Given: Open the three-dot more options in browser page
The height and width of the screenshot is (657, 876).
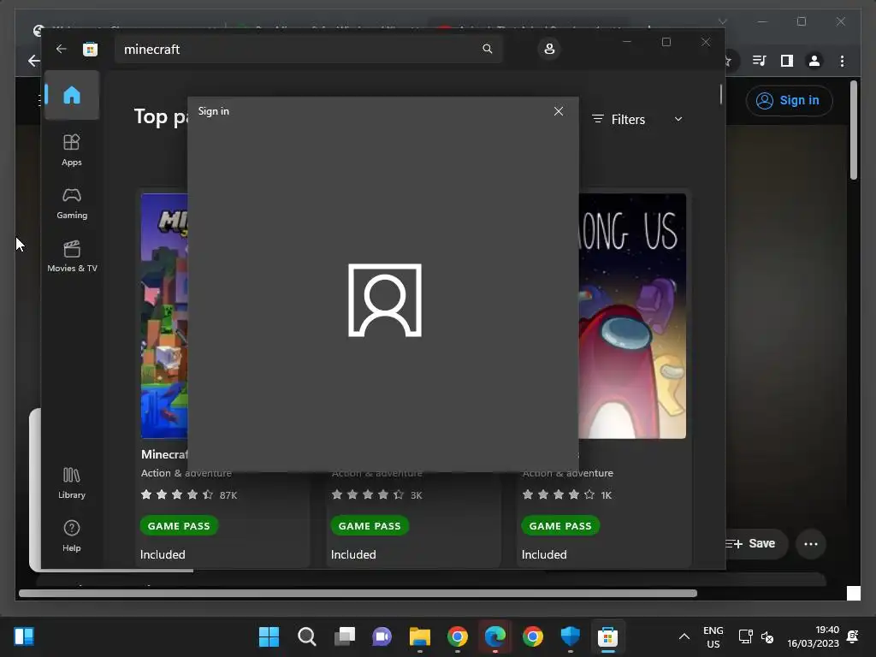Looking at the screenshot, I should (811, 543).
